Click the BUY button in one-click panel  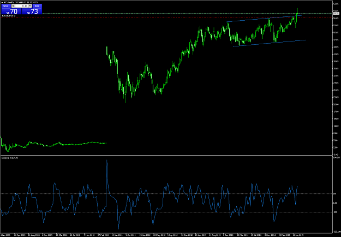(x=37, y=6)
